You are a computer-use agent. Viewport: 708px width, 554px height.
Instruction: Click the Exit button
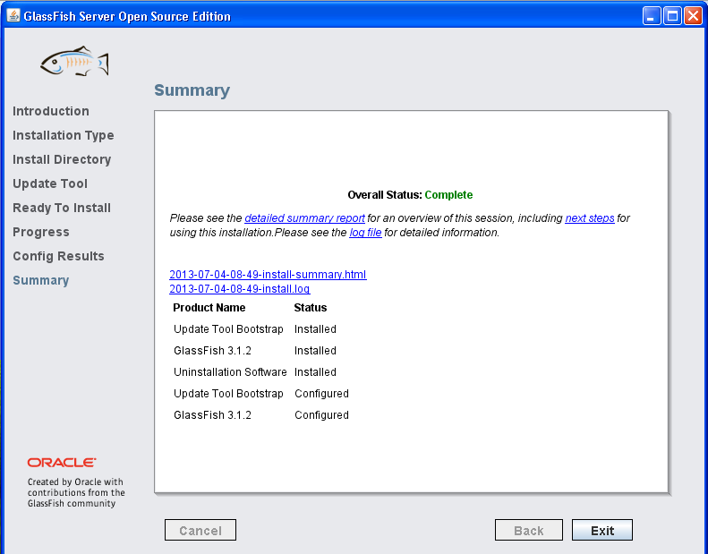(x=601, y=530)
